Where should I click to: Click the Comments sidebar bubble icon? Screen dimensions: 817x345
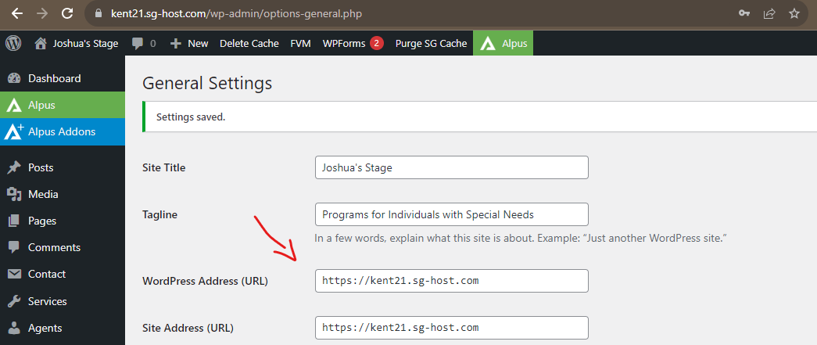click(14, 247)
